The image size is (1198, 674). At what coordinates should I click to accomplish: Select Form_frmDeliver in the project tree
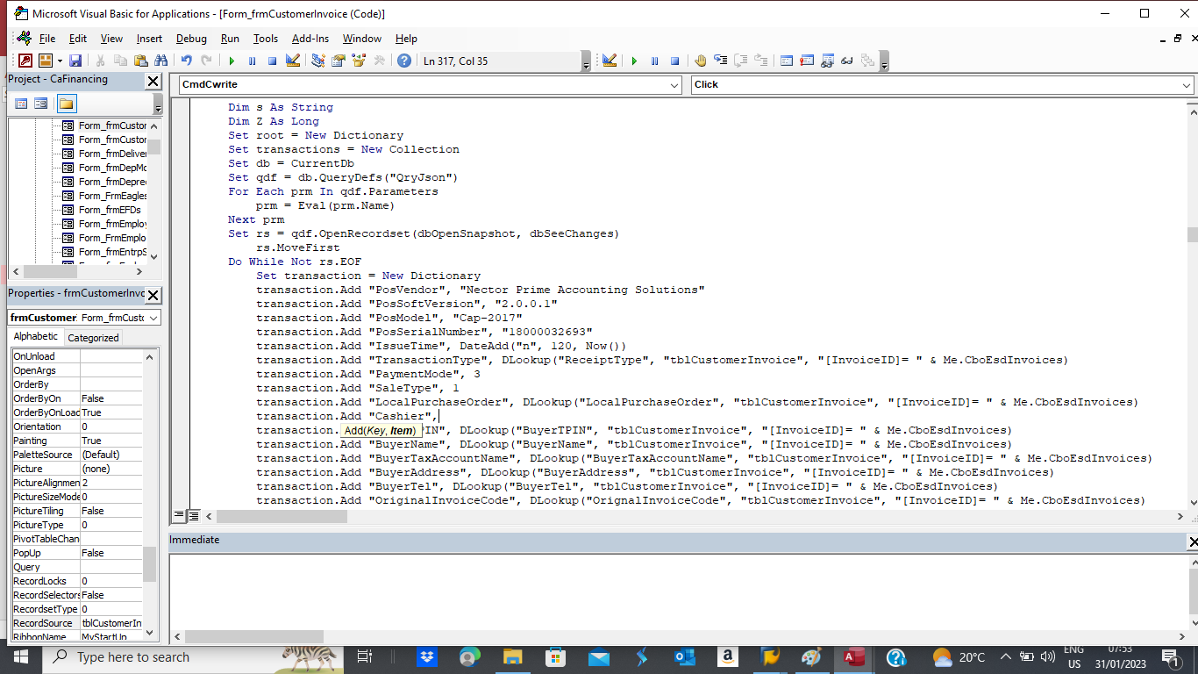pos(112,154)
